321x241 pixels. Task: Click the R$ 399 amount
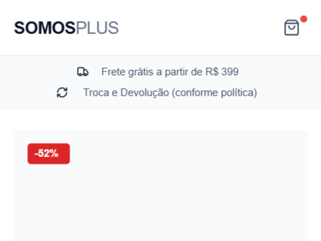222,72
